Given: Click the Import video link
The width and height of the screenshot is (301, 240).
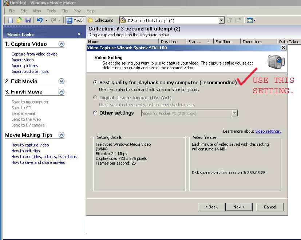Looking at the screenshot, I should pos(23,60).
